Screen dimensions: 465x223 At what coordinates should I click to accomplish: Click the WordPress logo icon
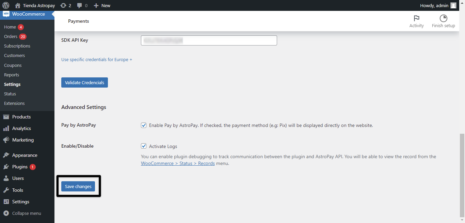tap(5, 5)
